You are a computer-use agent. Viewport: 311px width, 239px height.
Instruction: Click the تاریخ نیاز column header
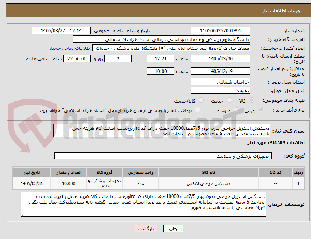click(32, 172)
